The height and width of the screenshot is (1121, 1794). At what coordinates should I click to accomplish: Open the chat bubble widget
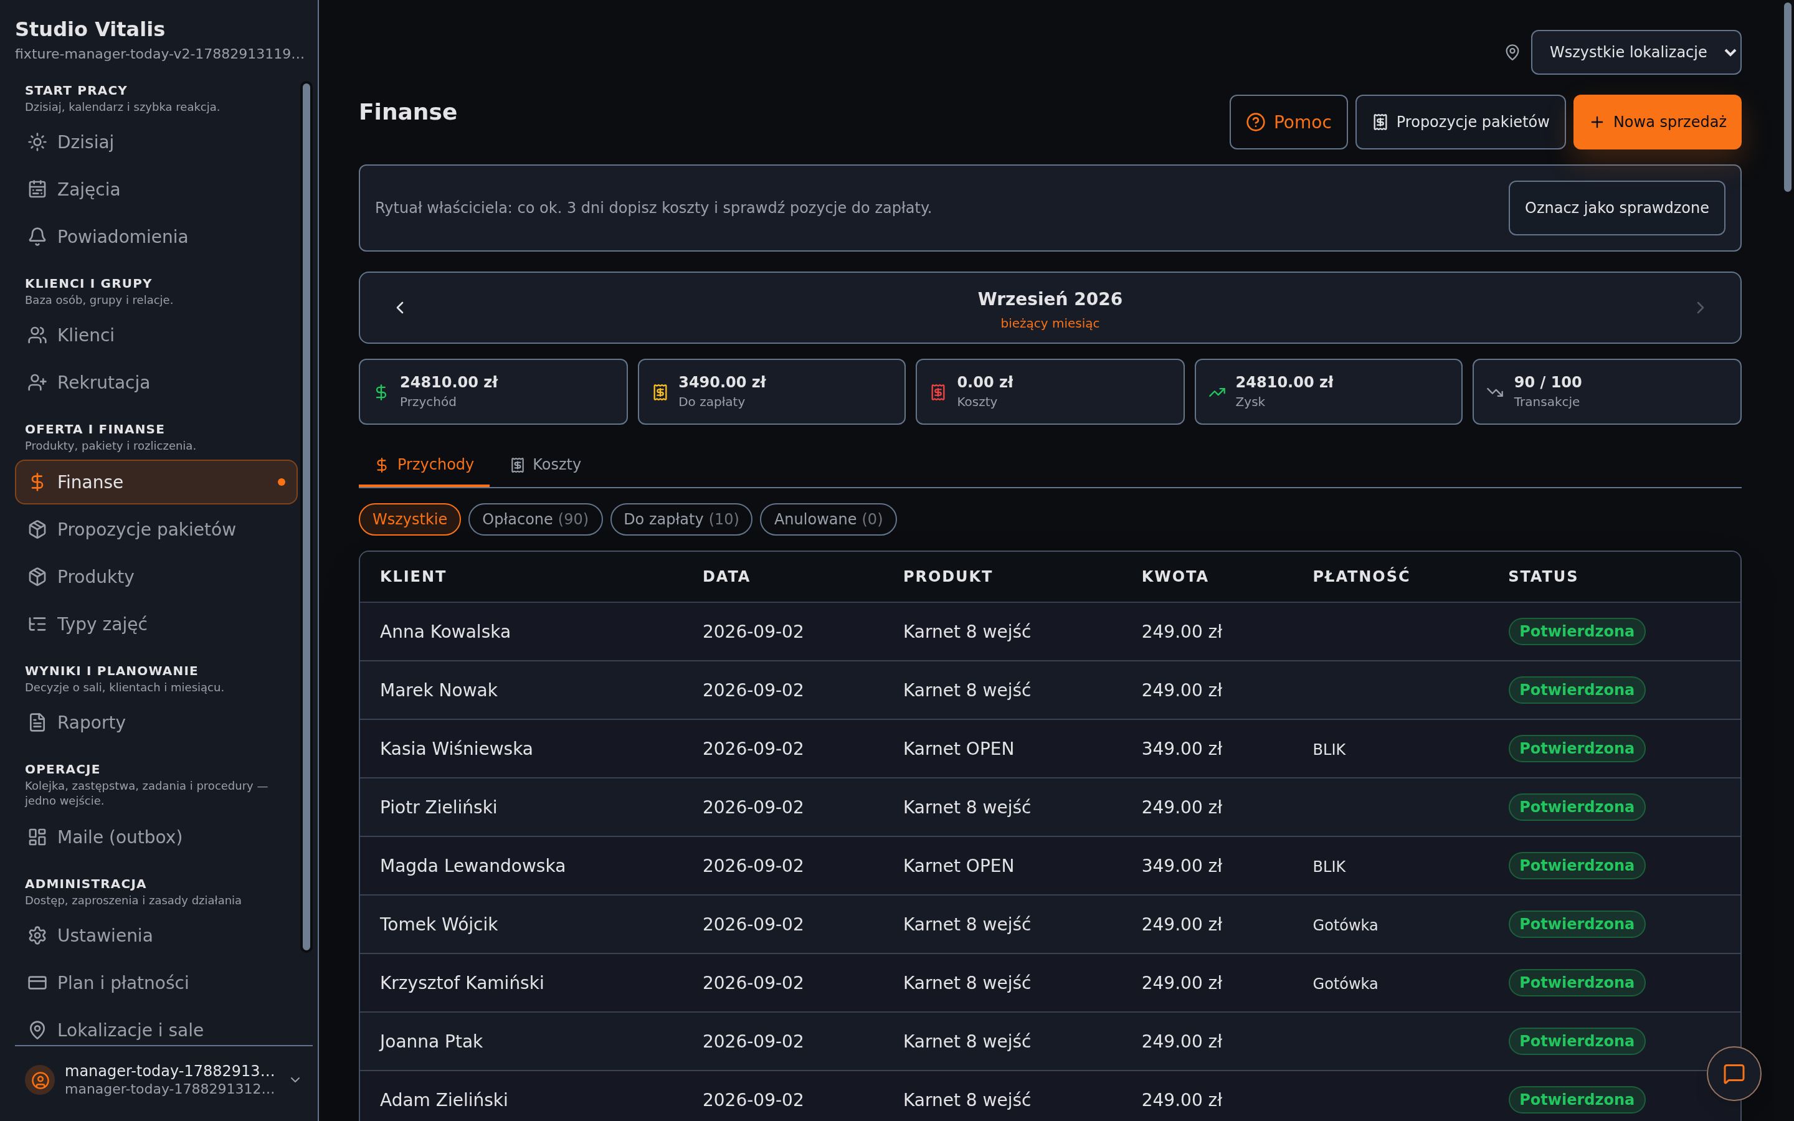1733,1074
